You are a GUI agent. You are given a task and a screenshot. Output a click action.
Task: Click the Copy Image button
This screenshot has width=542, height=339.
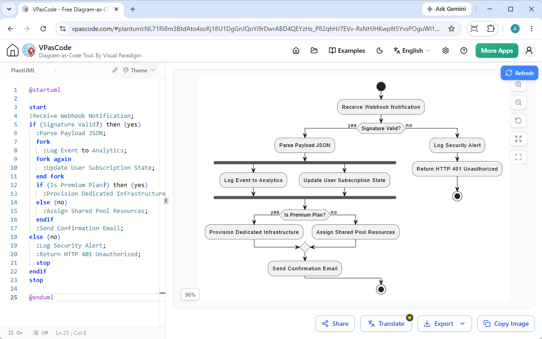(506, 324)
